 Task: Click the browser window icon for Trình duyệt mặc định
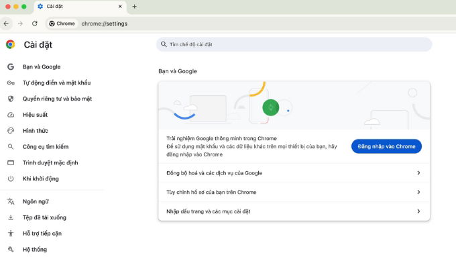[11, 162]
